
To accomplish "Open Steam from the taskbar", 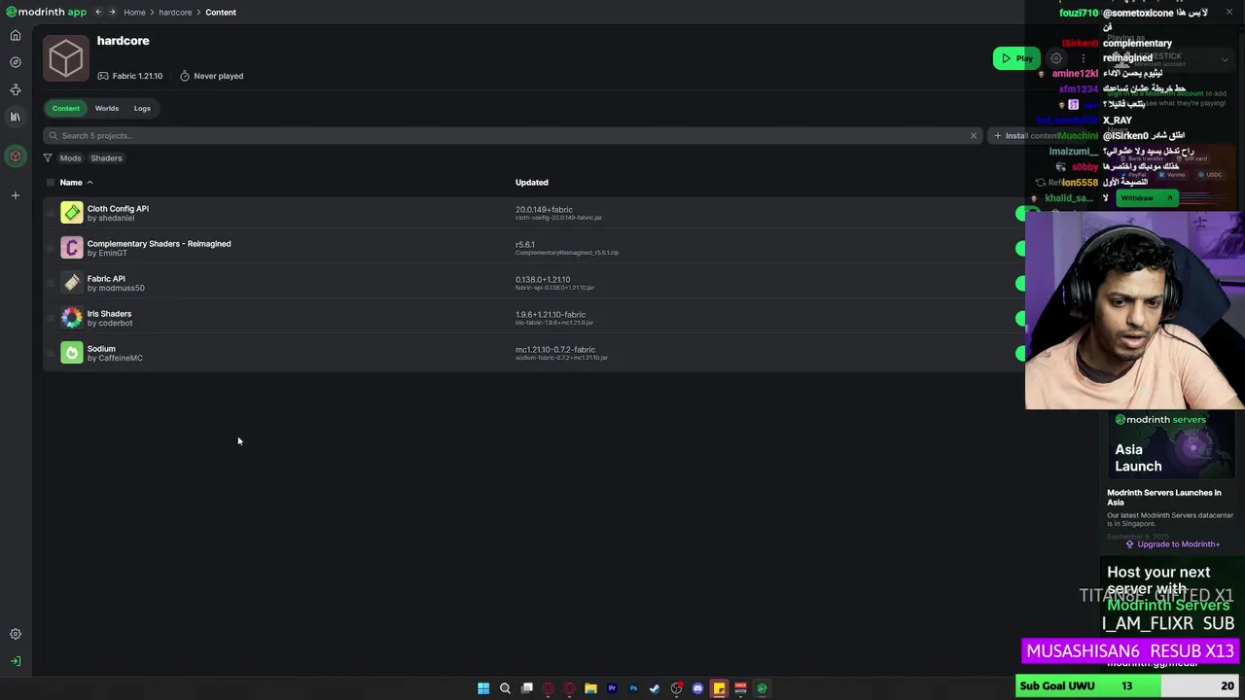I will coord(655,688).
